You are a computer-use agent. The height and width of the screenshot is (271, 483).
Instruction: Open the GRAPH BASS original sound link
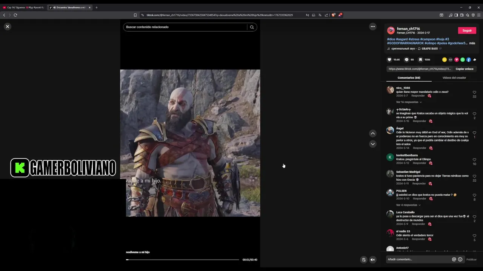click(414, 49)
